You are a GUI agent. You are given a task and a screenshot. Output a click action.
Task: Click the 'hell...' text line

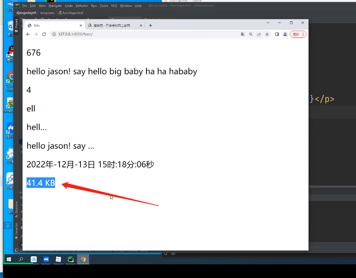click(x=37, y=127)
